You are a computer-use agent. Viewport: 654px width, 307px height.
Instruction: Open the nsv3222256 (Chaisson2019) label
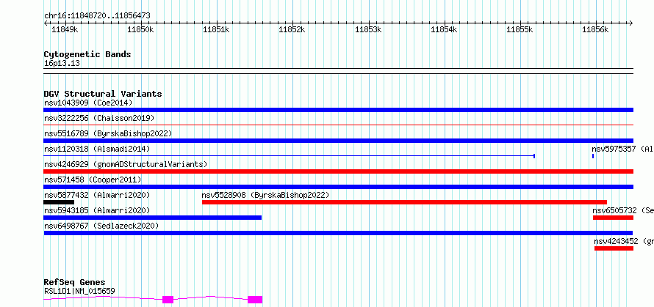[x=99, y=118]
